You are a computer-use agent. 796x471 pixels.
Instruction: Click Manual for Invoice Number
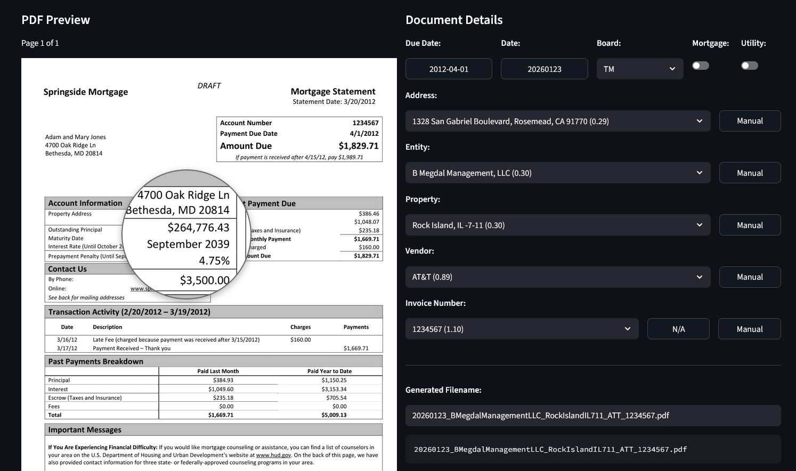[749, 329]
